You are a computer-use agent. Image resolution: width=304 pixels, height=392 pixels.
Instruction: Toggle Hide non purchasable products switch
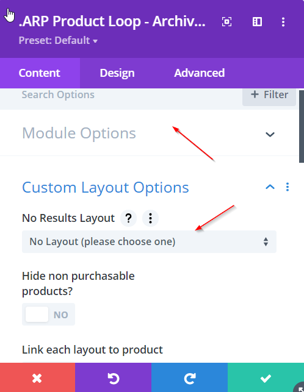click(49, 314)
